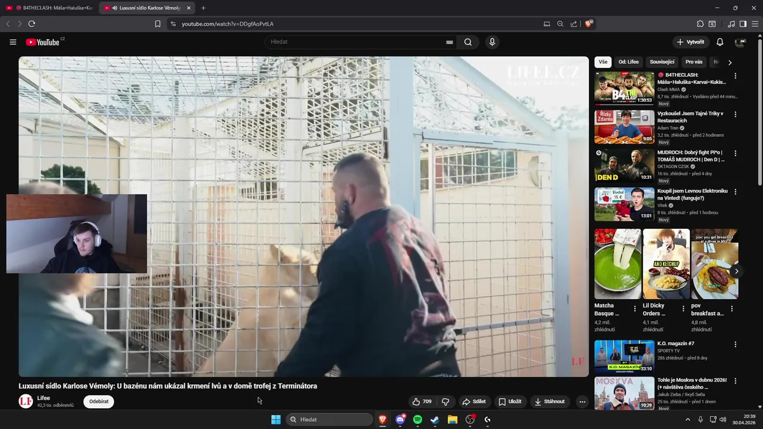Screen dimensions: 763x429
Task: Open Brave Shields lion icon
Action: (x=589, y=24)
